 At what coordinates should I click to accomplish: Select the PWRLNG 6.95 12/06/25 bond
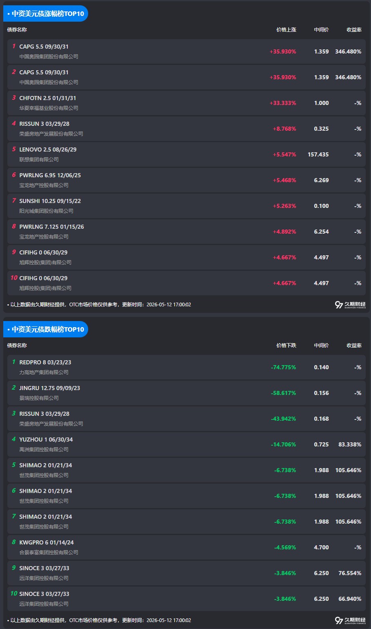tap(50, 175)
